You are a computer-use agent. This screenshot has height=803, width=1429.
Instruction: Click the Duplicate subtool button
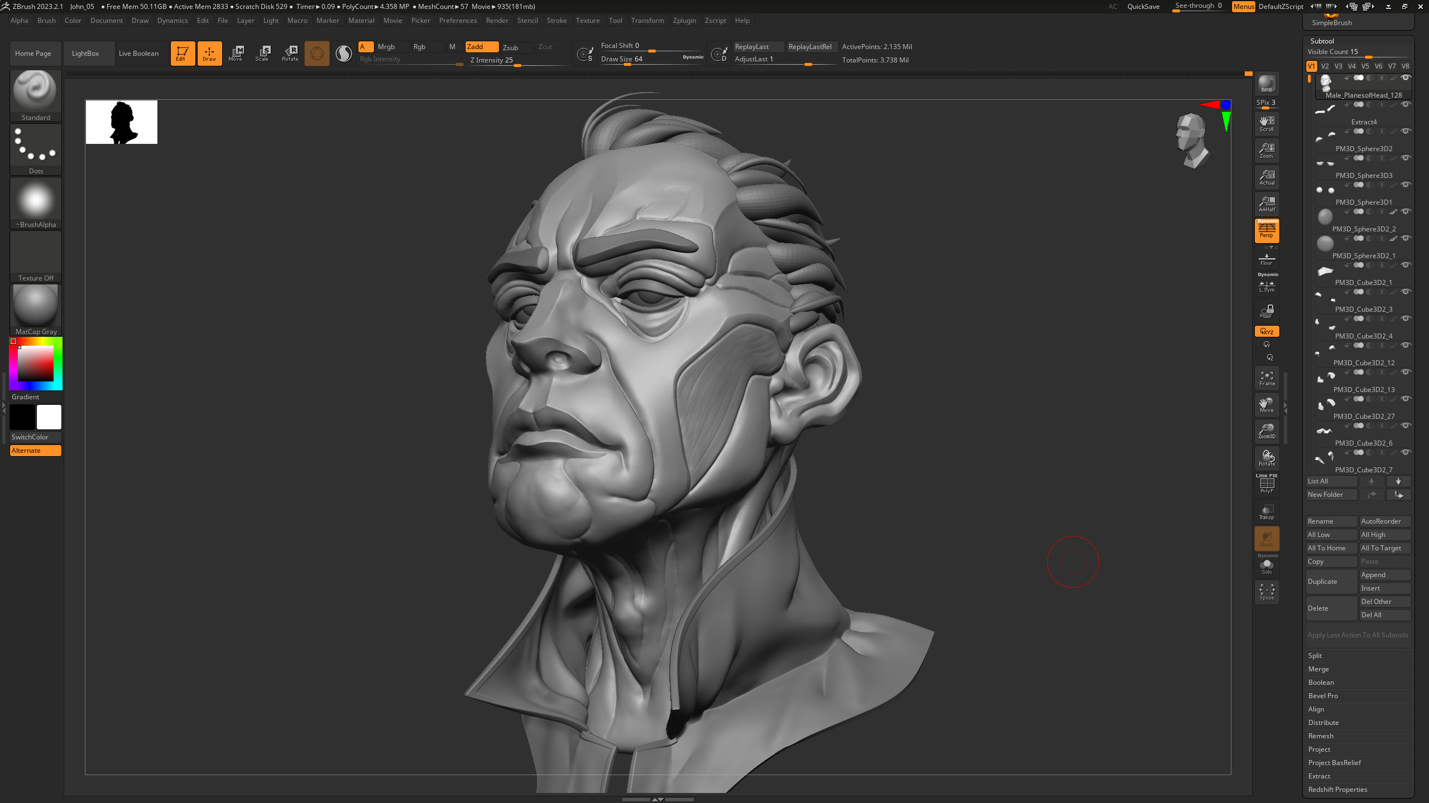pyautogui.click(x=1330, y=582)
